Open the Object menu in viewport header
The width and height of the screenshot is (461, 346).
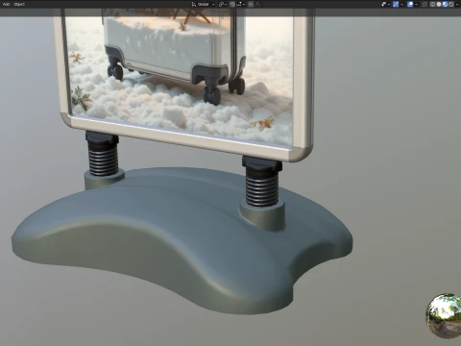[19, 4]
